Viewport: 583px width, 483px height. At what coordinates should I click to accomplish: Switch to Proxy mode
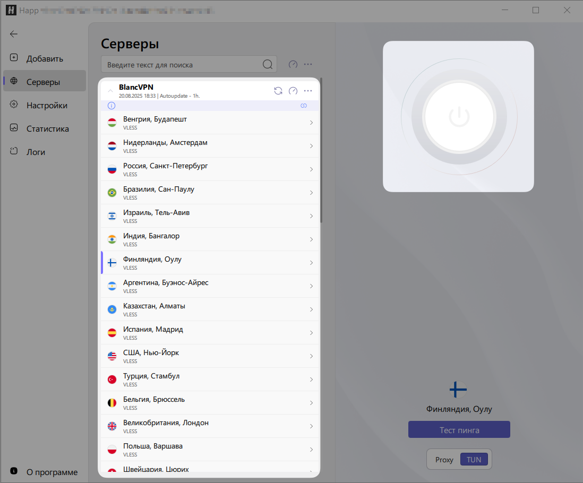[x=444, y=460]
